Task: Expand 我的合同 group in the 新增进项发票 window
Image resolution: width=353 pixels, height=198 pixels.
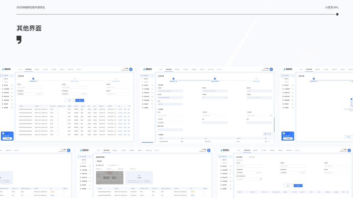Action: 90,166
